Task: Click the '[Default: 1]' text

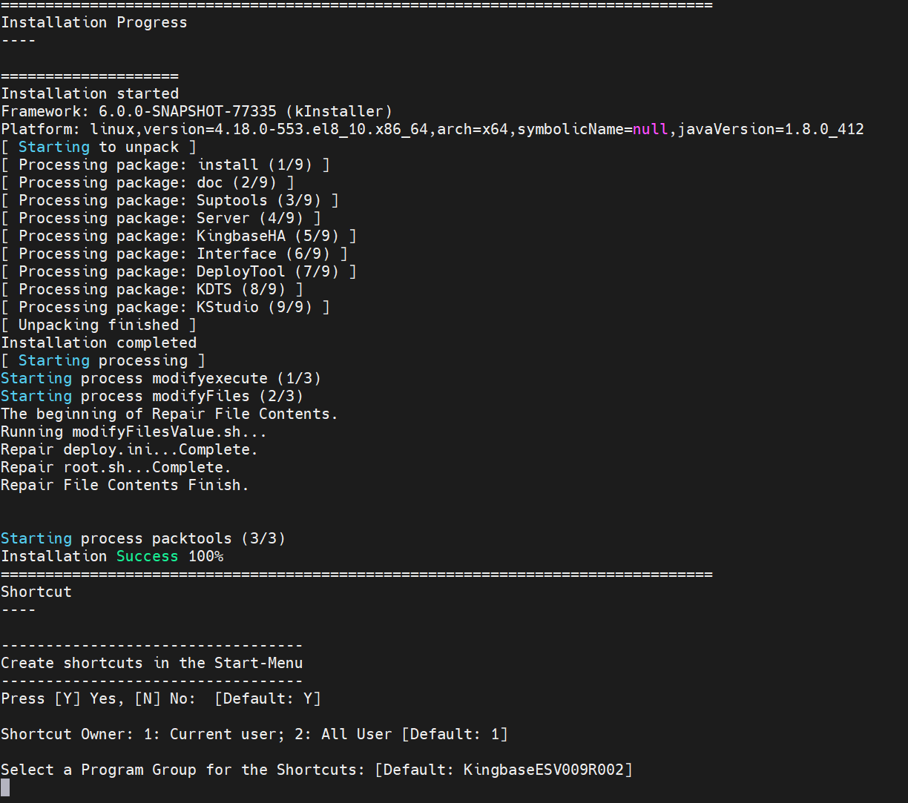Action: [455, 734]
